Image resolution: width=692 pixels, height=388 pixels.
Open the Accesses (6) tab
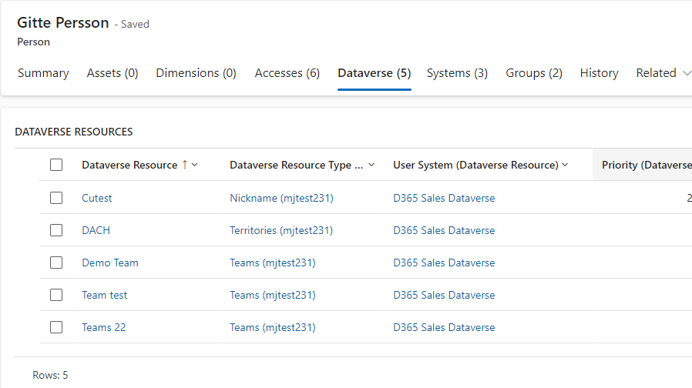[287, 73]
